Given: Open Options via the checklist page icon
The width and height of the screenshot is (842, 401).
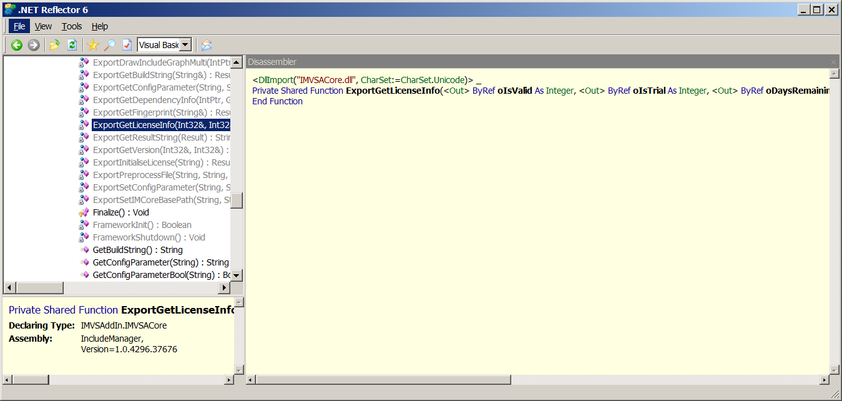Looking at the screenshot, I should 127,45.
